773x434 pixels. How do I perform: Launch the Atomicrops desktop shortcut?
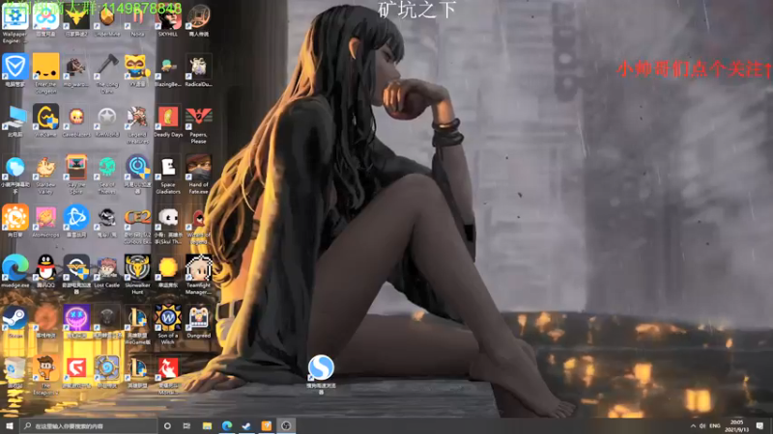45,222
